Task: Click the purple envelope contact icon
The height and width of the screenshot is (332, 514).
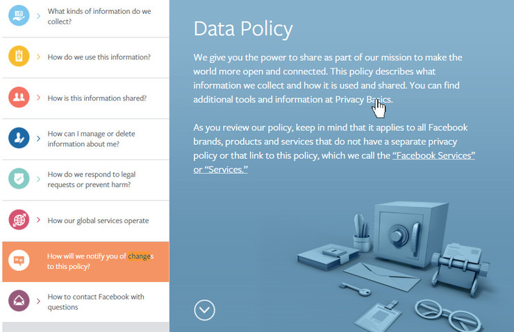Action: (x=19, y=302)
